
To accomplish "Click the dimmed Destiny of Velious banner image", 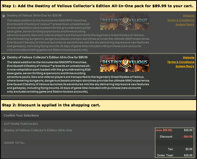I will click(125, 22).
